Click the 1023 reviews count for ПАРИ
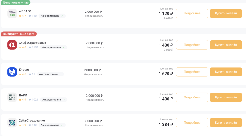246x136 pixels. click(34, 100)
